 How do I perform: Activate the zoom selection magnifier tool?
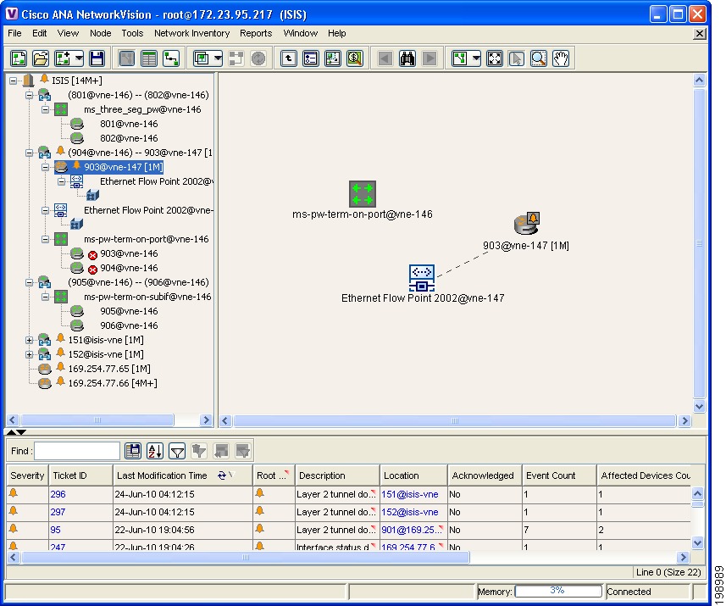539,58
